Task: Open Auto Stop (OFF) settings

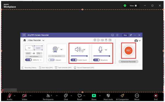Action: (46, 68)
